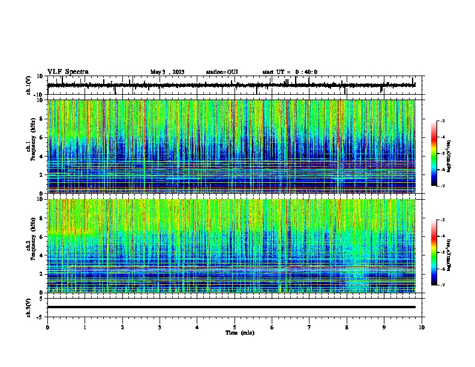Click time axis tick label "1"
475x367 pixels.
[x=85, y=327]
